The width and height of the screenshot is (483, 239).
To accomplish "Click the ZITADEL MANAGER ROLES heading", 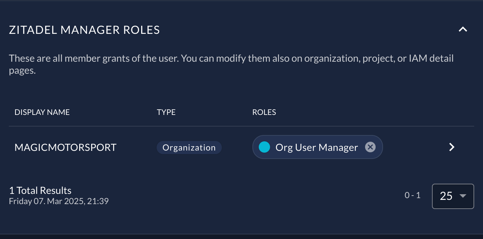I will tap(84, 30).
